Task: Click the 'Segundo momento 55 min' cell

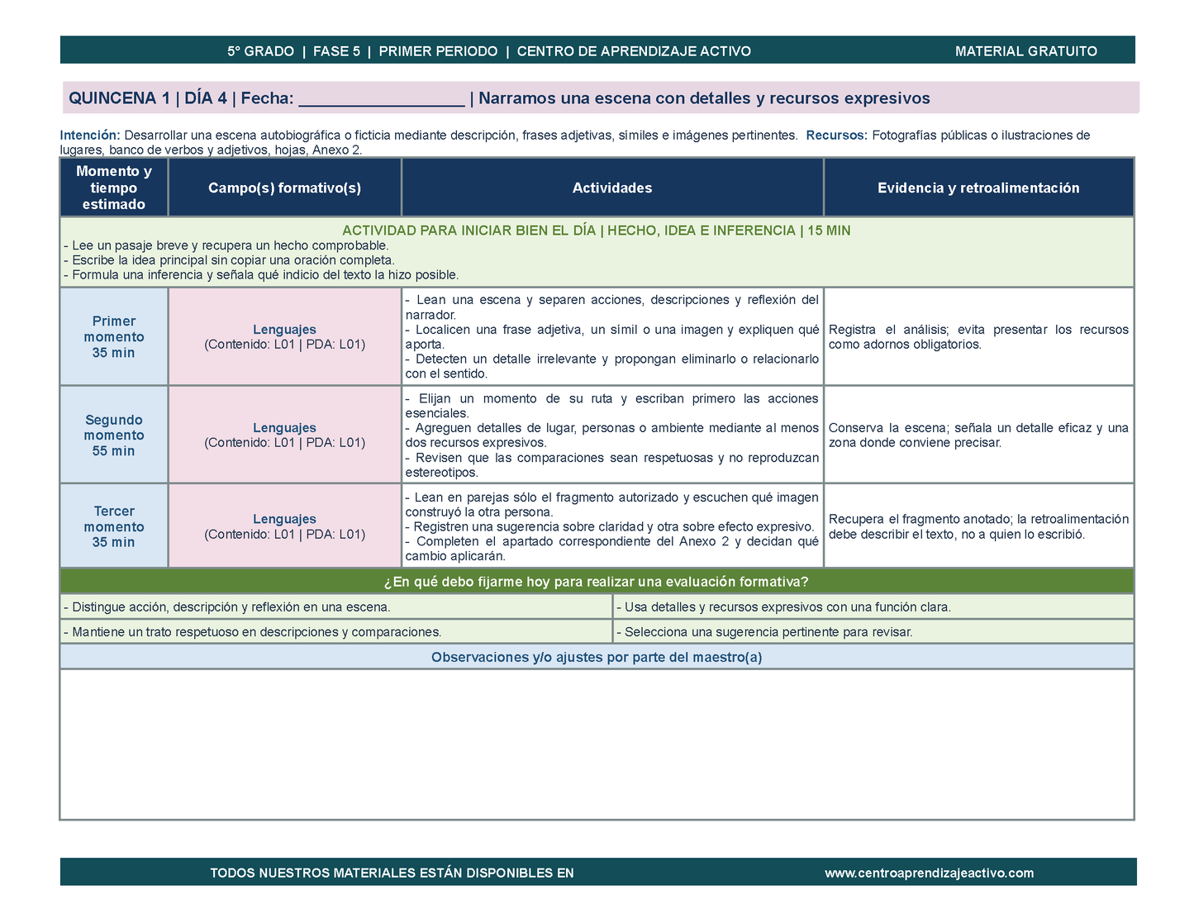Action: click(x=114, y=435)
